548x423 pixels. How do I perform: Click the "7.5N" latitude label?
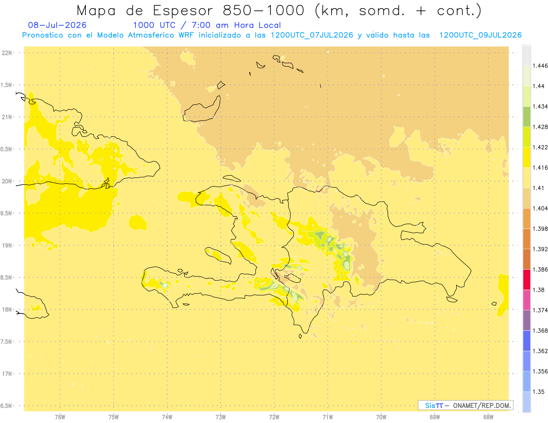click(6, 342)
